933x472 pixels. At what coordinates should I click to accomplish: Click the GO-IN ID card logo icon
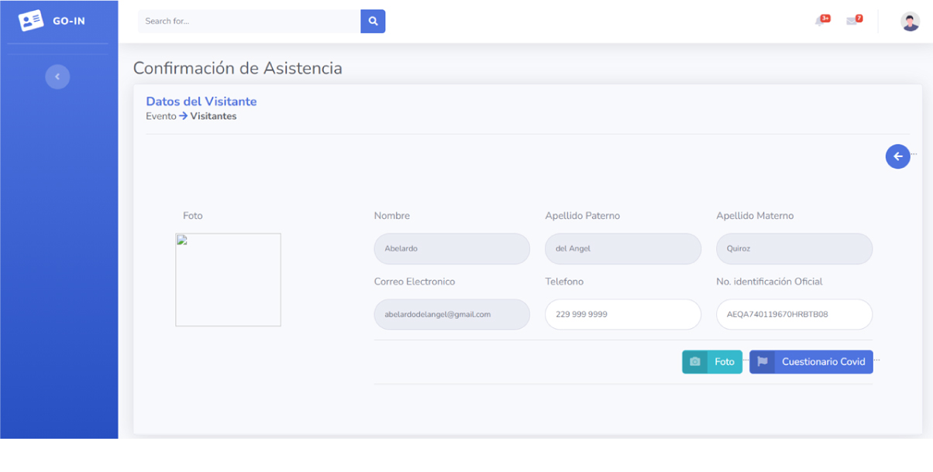point(31,21)
